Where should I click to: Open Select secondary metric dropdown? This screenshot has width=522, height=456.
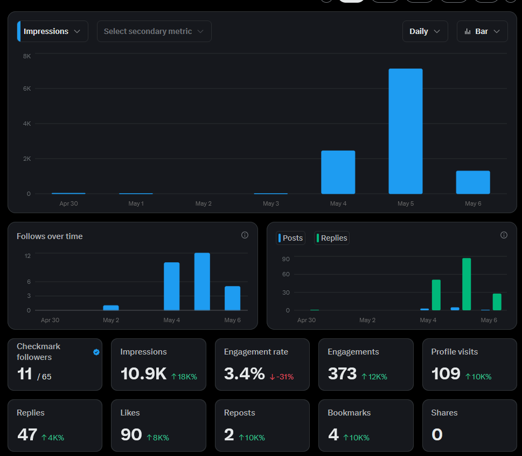pyautogui.click(x=154, y=31)
